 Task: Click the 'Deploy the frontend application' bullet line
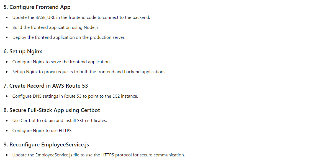tap(69, 37)
